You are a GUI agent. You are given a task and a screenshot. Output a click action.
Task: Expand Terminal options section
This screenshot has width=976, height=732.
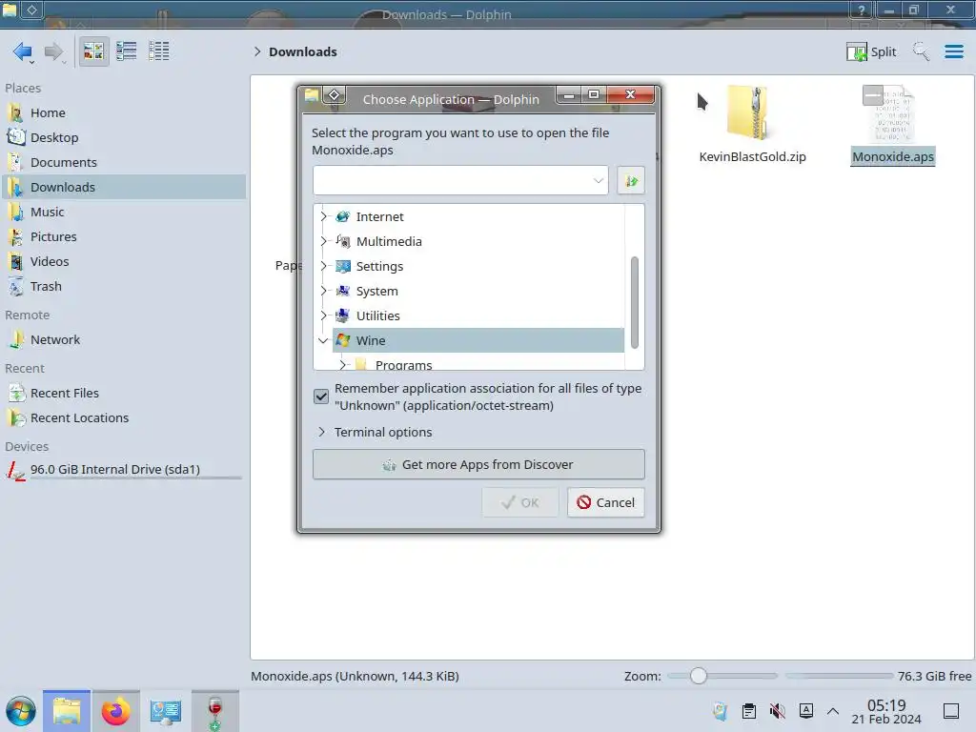pos(375,432)
